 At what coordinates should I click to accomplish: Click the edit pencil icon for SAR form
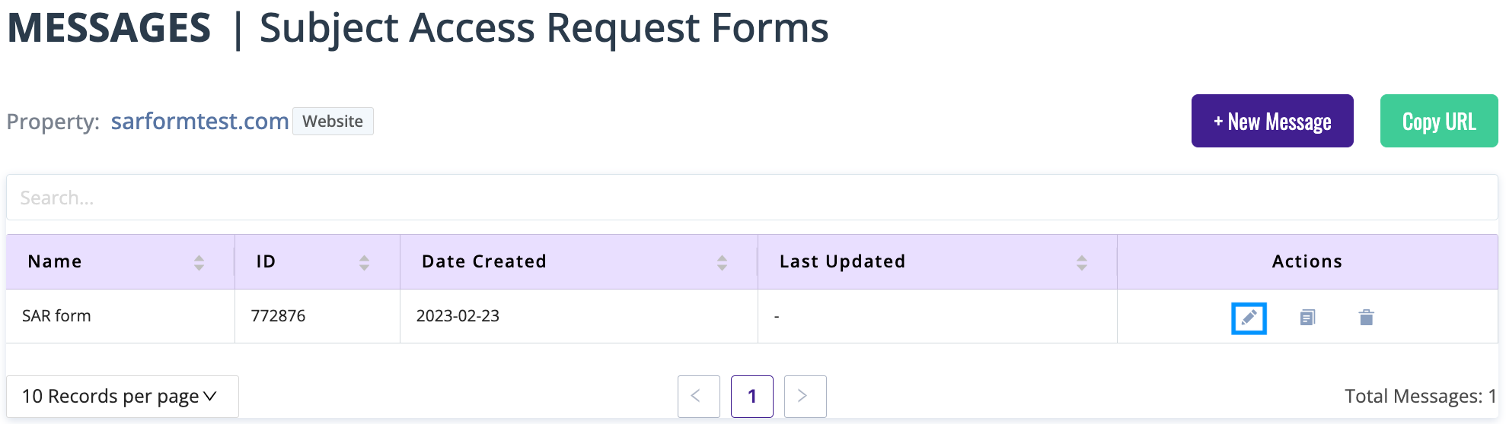(x=1249, y=318)
